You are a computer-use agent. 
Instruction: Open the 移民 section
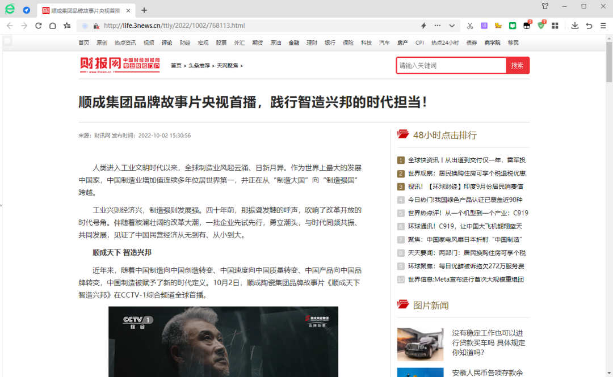click(513, 43)
